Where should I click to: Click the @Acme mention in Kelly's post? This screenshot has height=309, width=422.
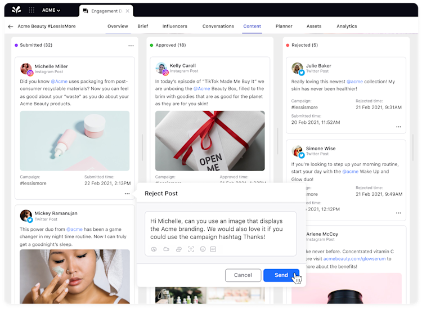tap(201, 88)
